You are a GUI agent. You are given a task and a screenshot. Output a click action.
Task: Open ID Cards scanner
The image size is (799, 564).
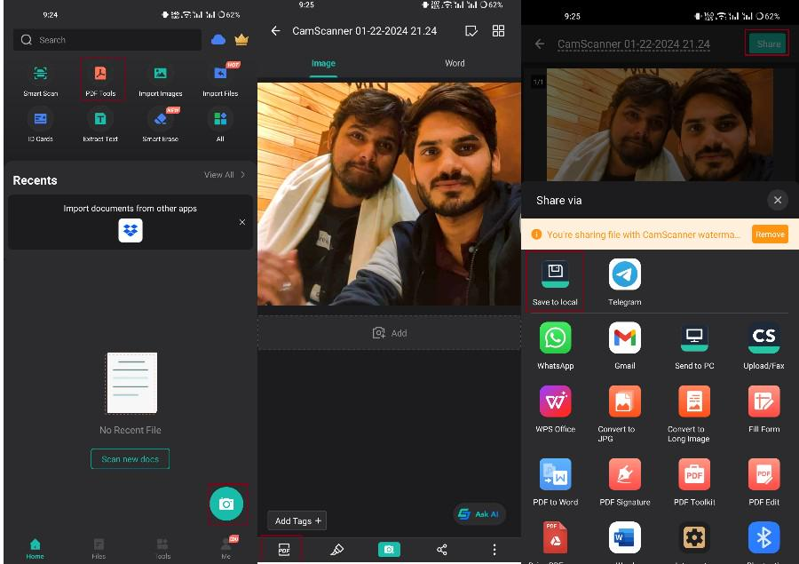[40, 125]
